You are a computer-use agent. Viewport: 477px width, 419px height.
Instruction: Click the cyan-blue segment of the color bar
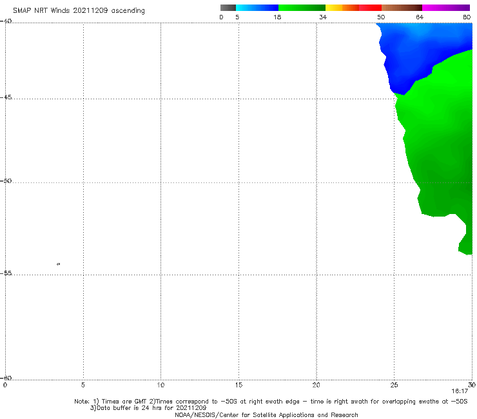coord(257,8)
